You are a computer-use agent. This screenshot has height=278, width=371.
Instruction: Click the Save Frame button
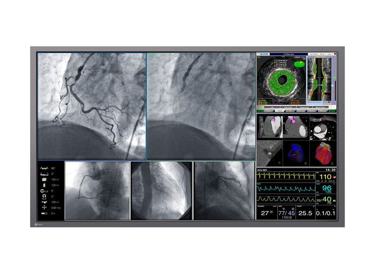coord(288,107)
